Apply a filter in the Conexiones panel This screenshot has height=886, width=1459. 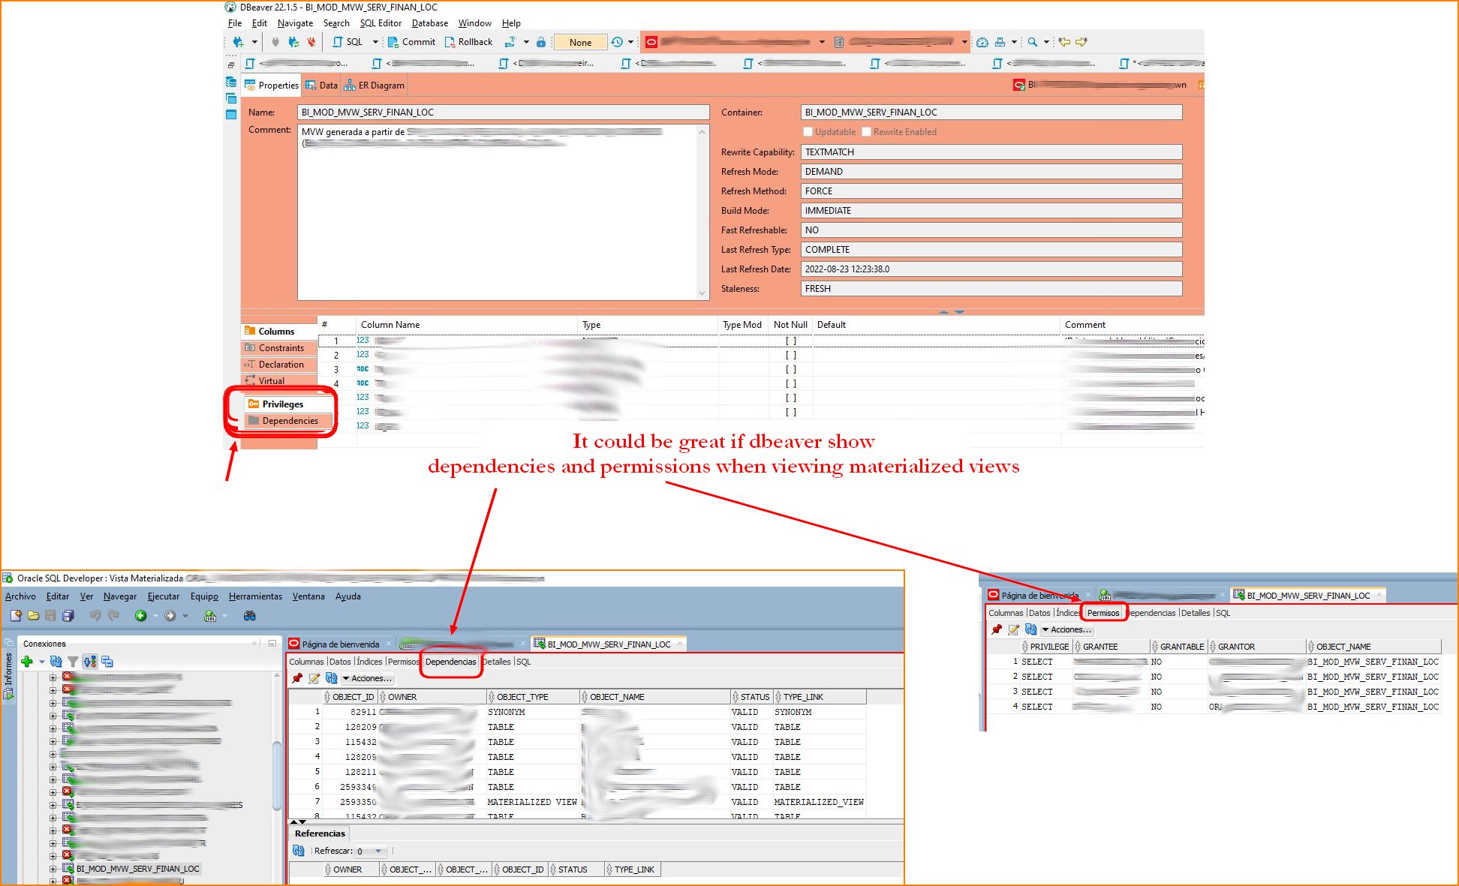72,661
